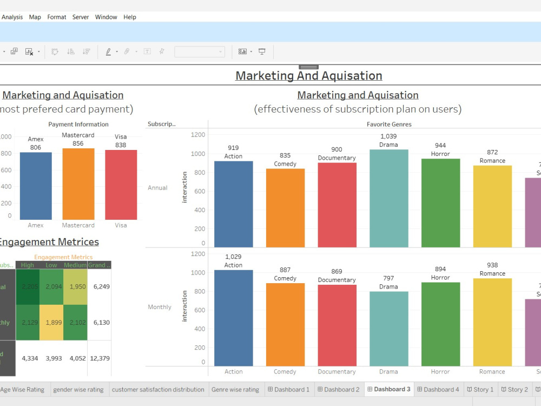Open the clear sheet dropdown arrow

pos(38,51)
